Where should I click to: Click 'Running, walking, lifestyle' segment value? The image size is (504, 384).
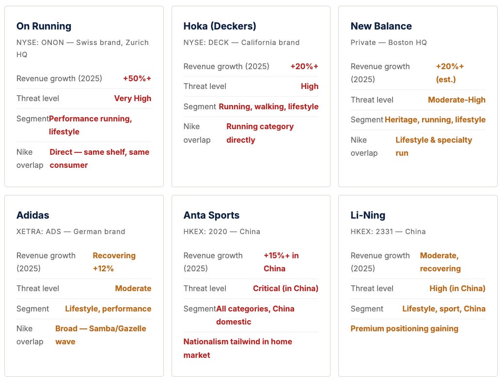268,106
